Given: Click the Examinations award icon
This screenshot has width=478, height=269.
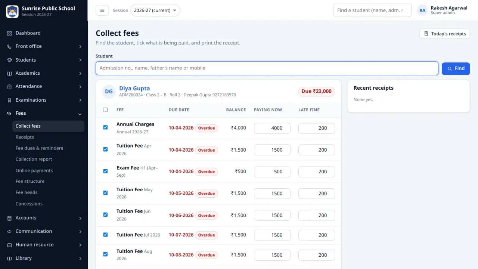Looking at the screenshot, I should 9,100.
